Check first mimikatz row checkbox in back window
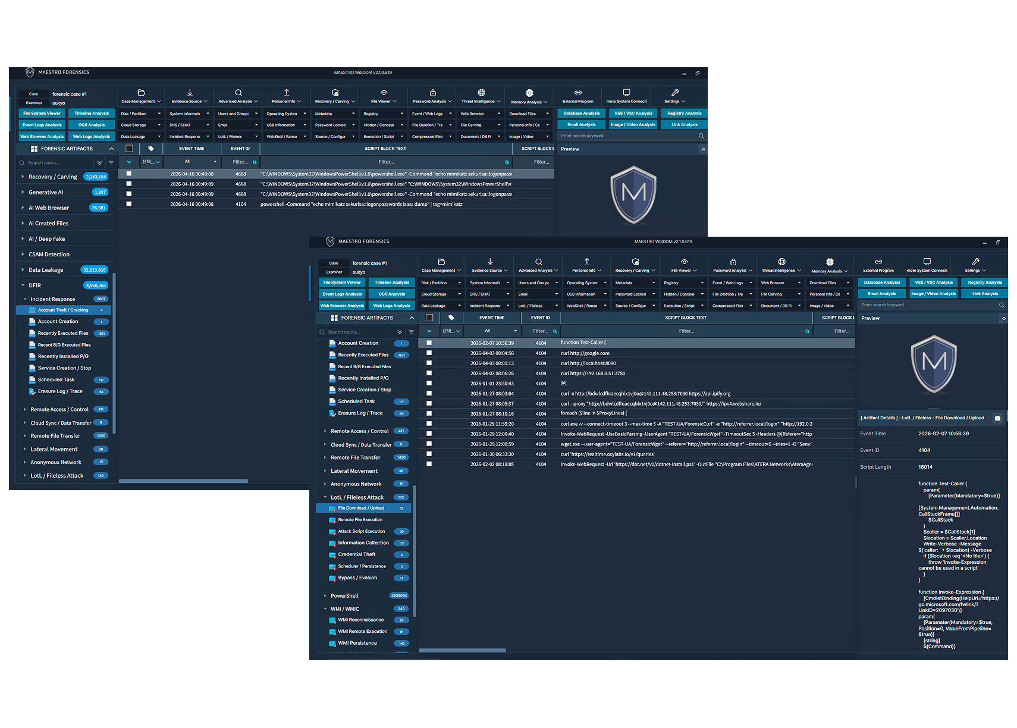Screen dimensions: 1017x728 pos(128,174)
